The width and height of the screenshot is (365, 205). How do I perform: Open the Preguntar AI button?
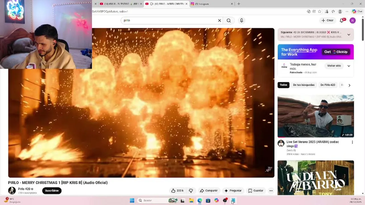(233, 191)
